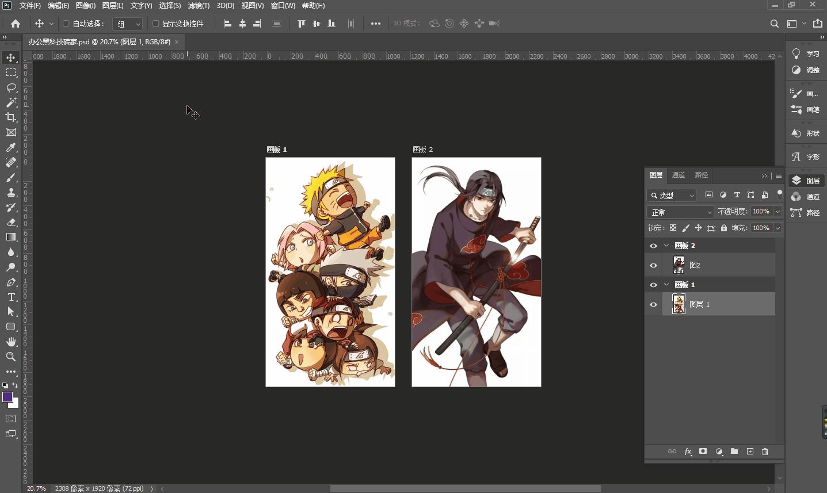
Task: Select the Rectangular Marquee tool
Action: coord(11,72)
